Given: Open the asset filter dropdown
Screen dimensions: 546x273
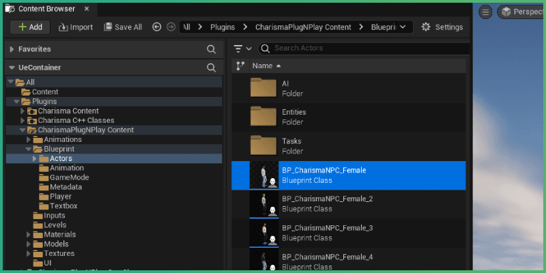Looking at the screenshot, I should pyautogui.click(x=243, y=48).
